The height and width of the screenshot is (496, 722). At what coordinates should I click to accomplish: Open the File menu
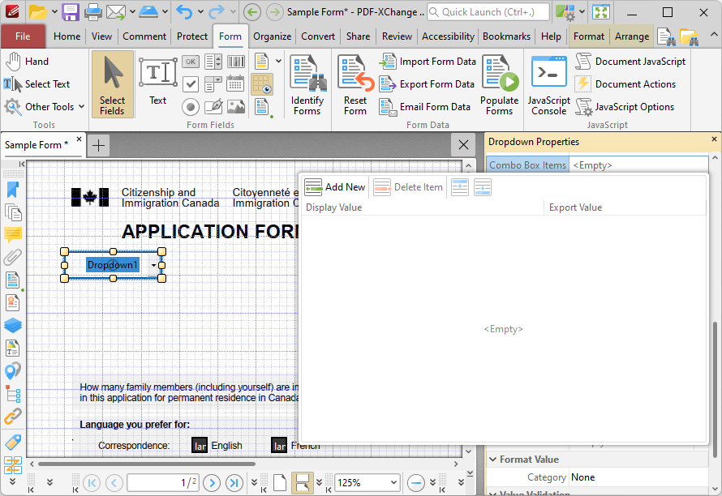pos(23,36)
